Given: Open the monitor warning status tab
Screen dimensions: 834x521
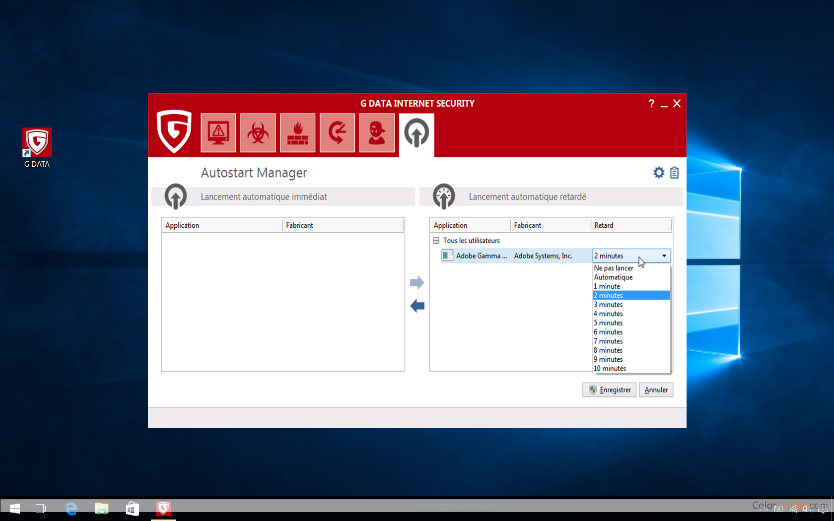Looking at the screenshot, I should click(218, 132).
